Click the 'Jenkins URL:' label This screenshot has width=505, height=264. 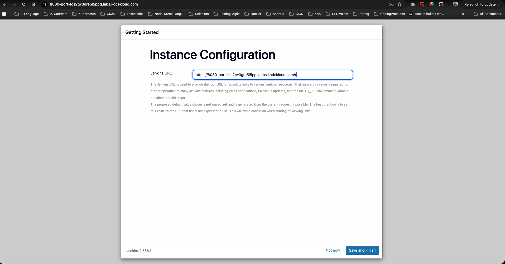[162, 73]
